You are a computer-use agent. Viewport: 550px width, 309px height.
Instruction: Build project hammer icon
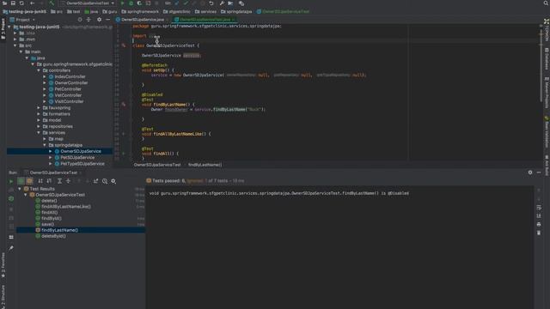coord(52,3)
